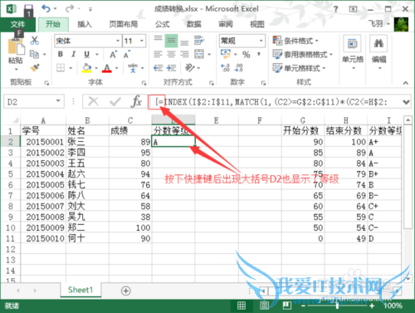The width and height of the screenshot is (415, 313).
Task: Decrease decimal places icon
Action: (x=238, y=67)
